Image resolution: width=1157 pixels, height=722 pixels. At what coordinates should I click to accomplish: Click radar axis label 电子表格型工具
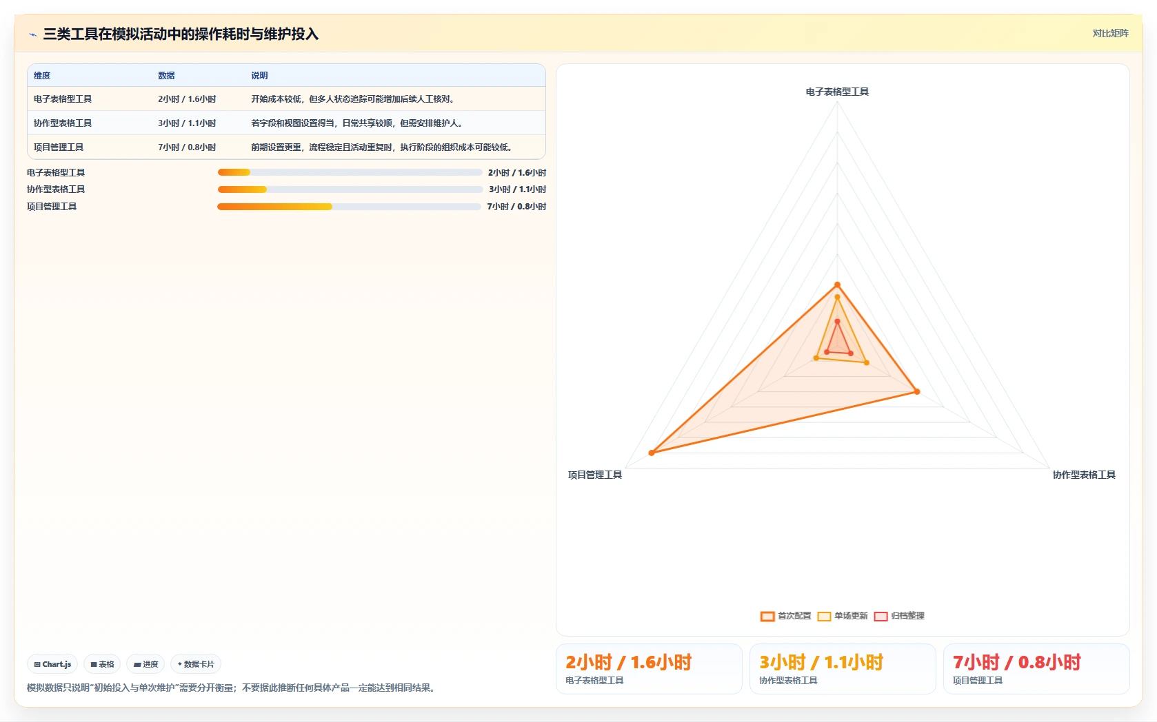tap(837, 92)
